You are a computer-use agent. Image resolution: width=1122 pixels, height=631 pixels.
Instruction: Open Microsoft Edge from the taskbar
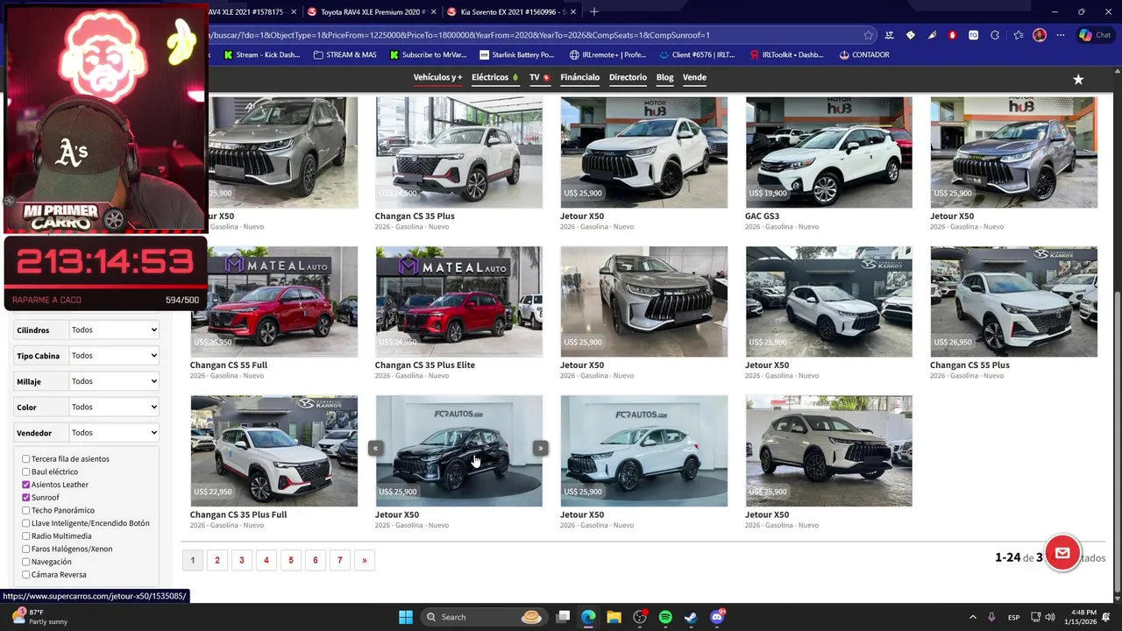588,617
